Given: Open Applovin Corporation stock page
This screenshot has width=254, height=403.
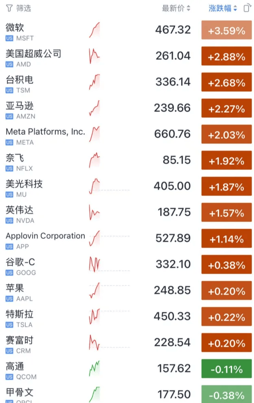Looking at the screenshot, I should click(x=45, y=236).
